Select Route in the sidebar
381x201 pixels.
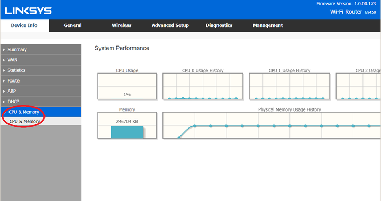[x=41, y=81]
